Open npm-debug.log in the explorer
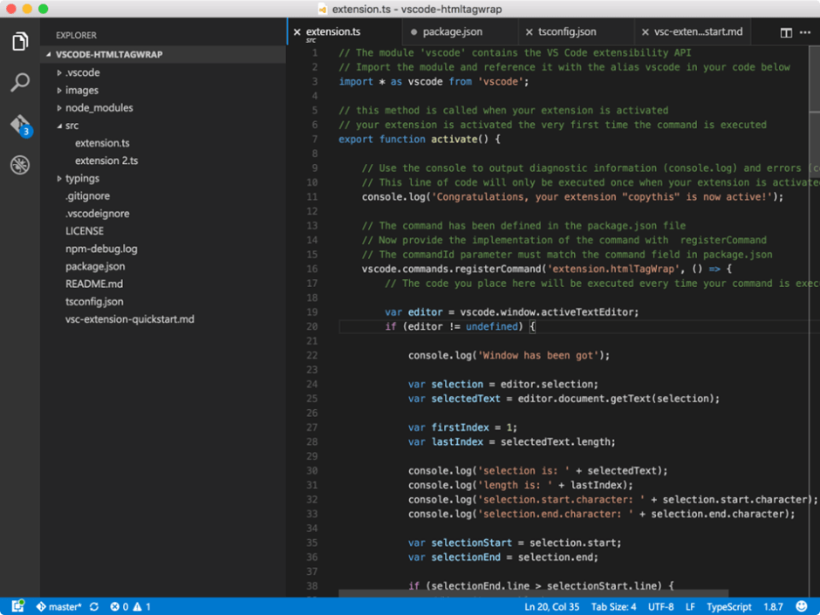 pyautogui.click(x=101, y=249)
